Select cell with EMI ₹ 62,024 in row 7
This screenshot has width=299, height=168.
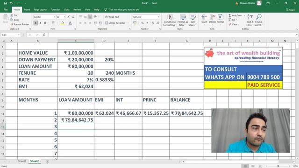(x=76, y=86)
